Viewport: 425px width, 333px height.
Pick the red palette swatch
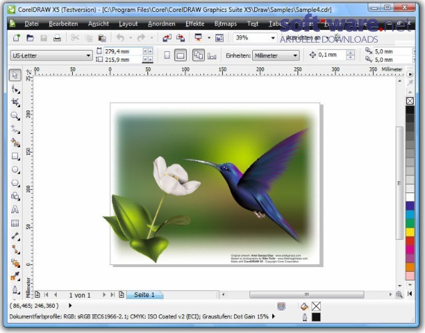point(410,240)
